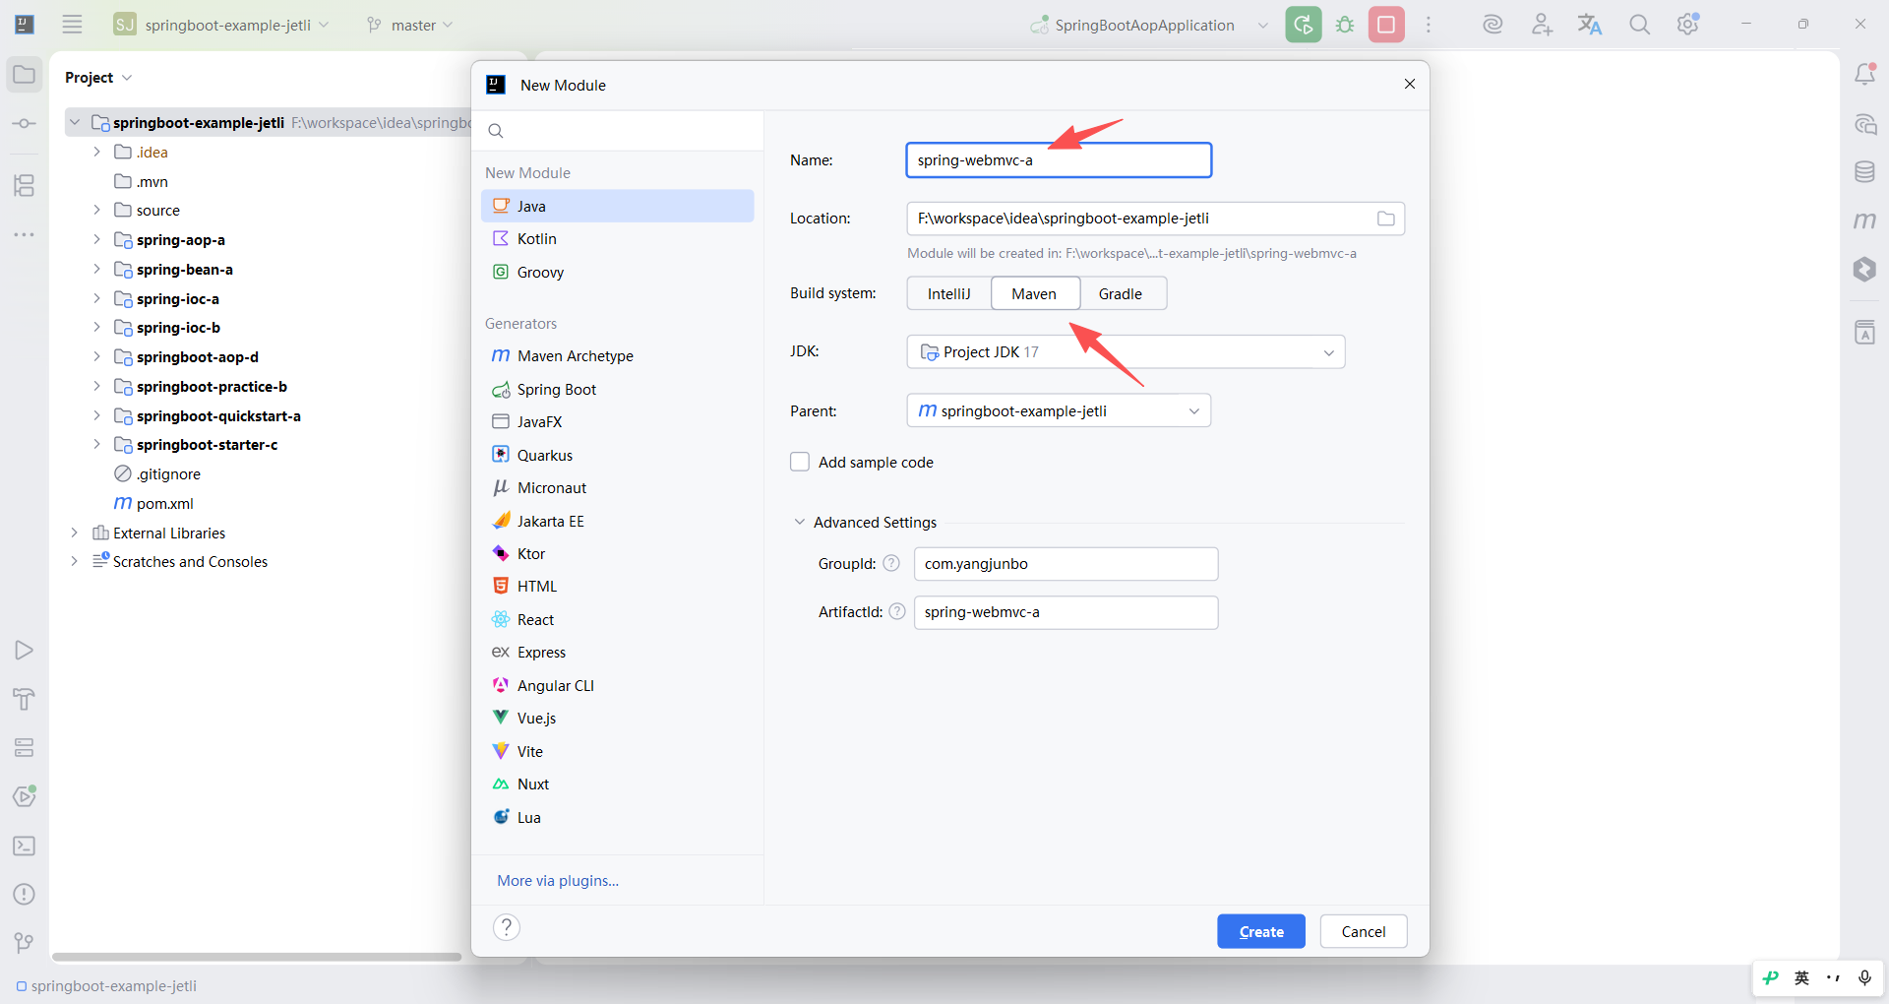Open the Structure tool window icon
Screen dimensions: 1889x1004
coord(25,185)
